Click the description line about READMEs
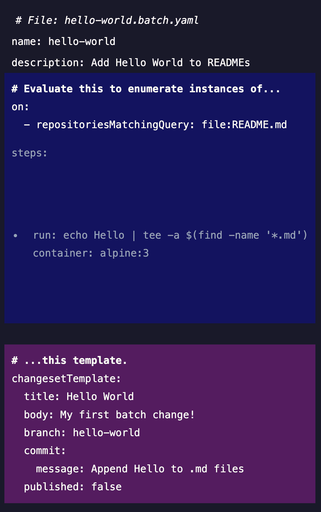321x512 pixels. coord(131,63)
